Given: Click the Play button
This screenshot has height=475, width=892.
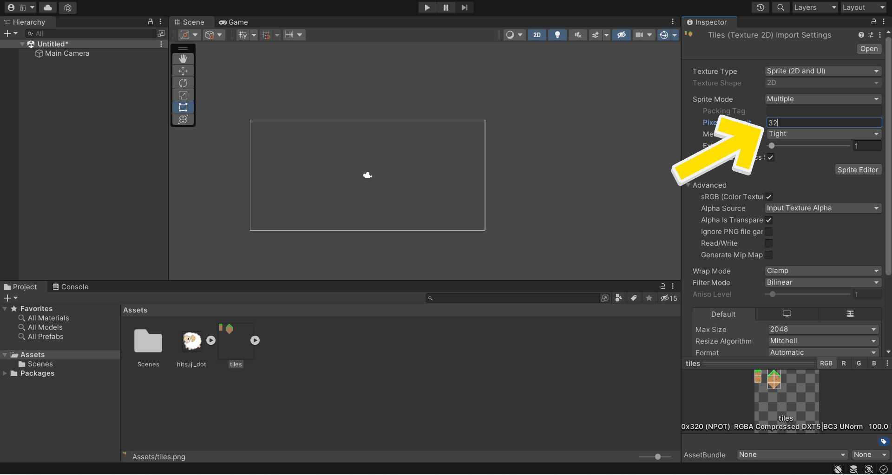Looking at the screenshot, I should coord(427,7).
